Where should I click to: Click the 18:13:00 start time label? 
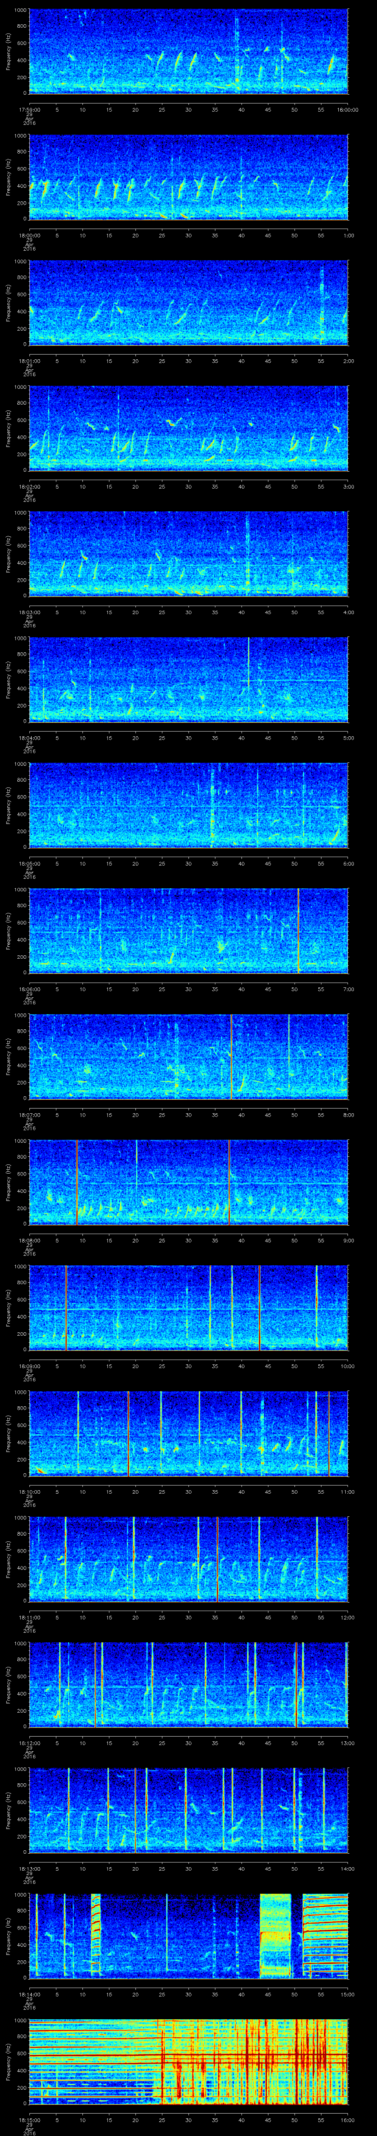[x=30, y=1868]
